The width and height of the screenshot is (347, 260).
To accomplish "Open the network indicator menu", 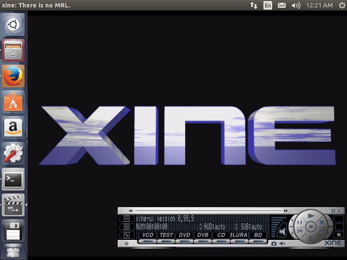I will tap(254, 5).
